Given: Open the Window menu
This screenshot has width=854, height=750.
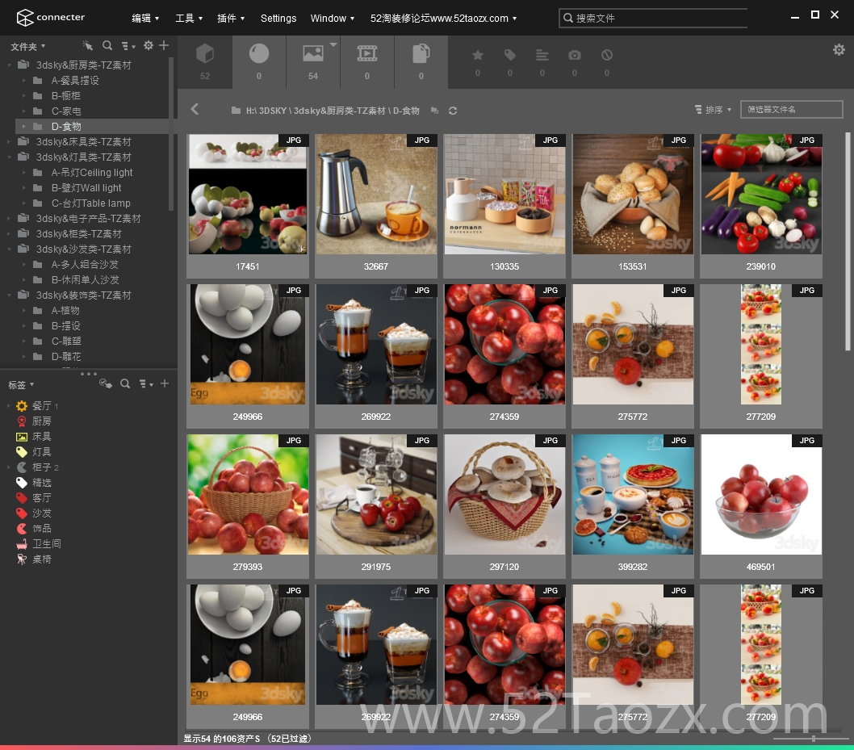Looking at the screenshot, I should [333, 18].
